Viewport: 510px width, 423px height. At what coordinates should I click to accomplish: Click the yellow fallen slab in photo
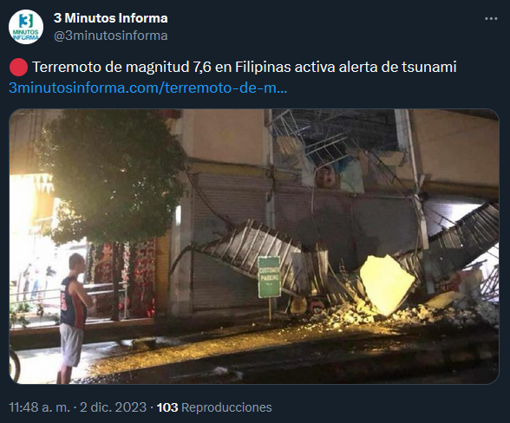pos(387,284)
